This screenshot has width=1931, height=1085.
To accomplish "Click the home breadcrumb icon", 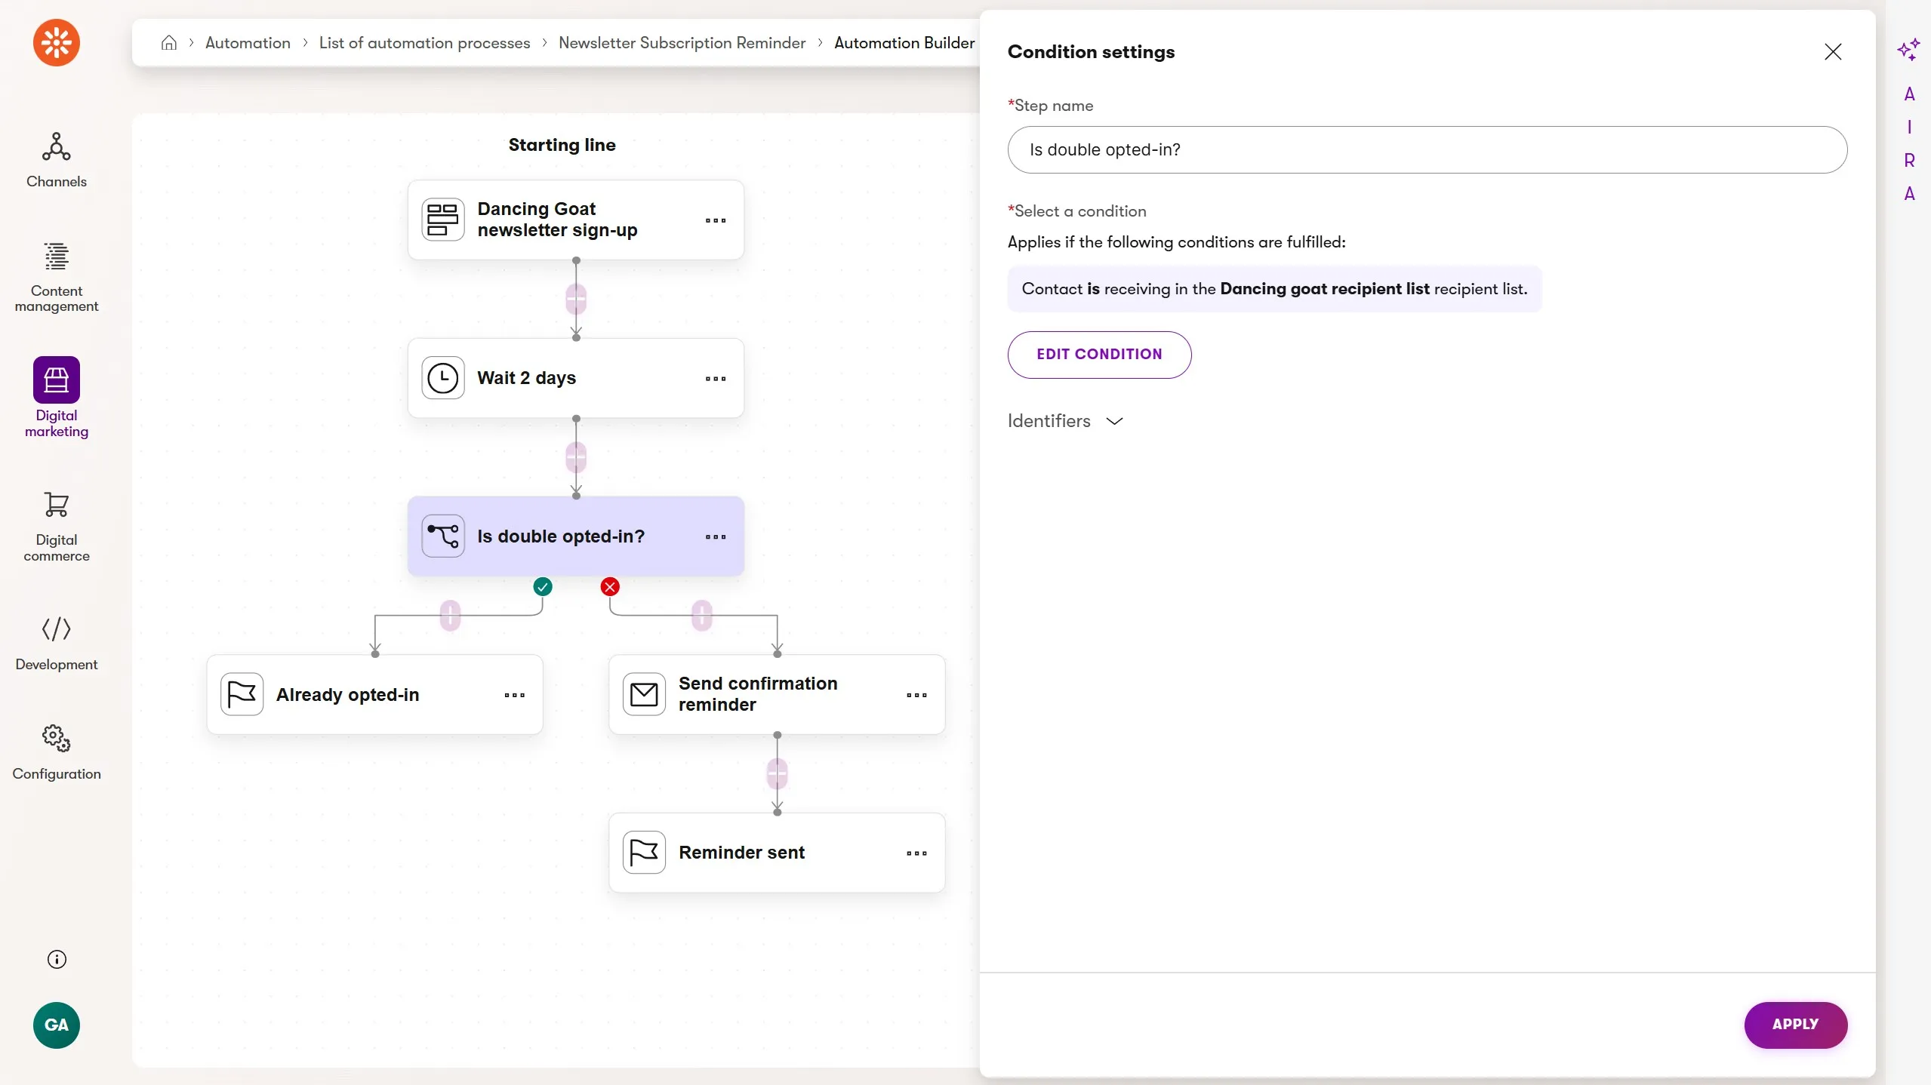I will click(x=169, y=43).
